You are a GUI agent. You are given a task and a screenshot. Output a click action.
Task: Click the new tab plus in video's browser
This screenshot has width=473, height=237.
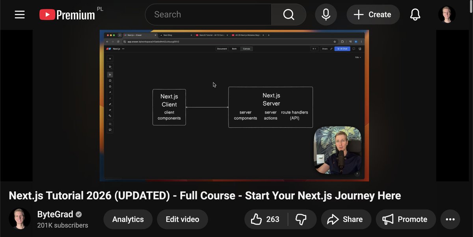click(269, 35)
